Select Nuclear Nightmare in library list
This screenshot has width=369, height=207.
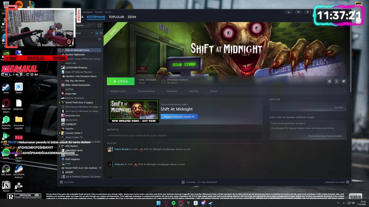coord(75,55)
